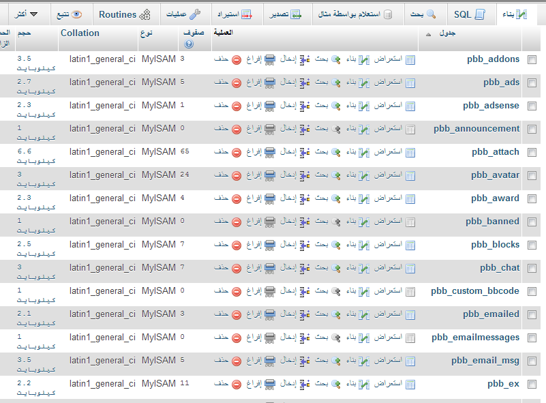Image resolution: width=546 pixels, height=403 pixels.
Task: Open the pbb_custom_bbcode table link
Action: pyautogui.click(x=475, y=291)
